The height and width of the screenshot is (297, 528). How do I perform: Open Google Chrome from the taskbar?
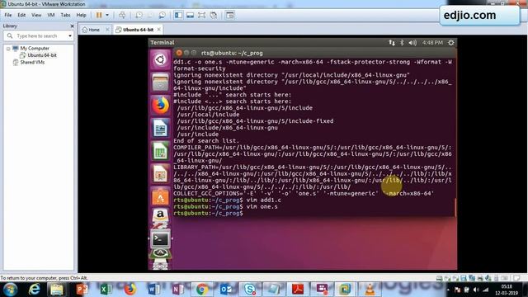pyautogui.click(x=201, y=290)
